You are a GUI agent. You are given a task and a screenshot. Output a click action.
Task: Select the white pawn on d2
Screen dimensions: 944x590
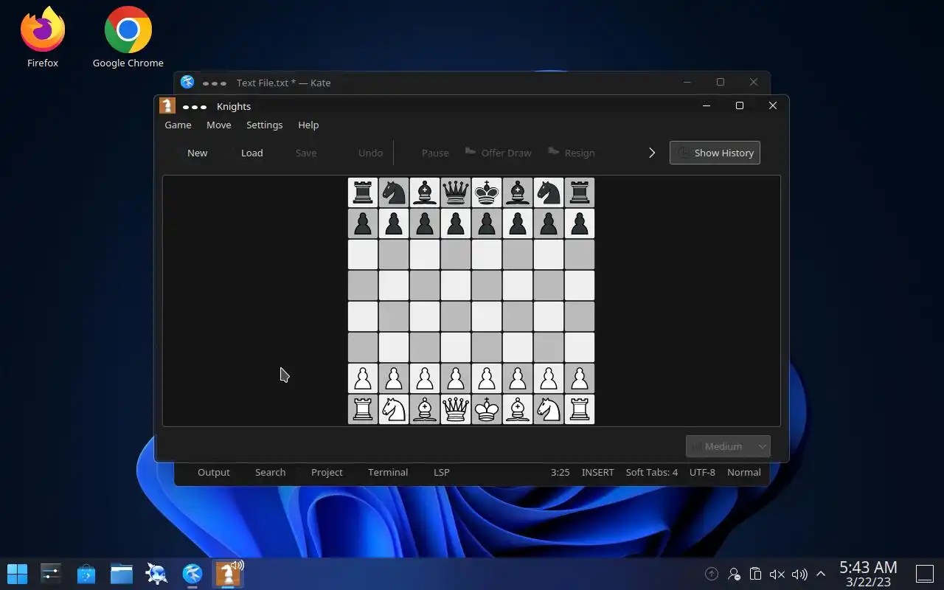456,378
